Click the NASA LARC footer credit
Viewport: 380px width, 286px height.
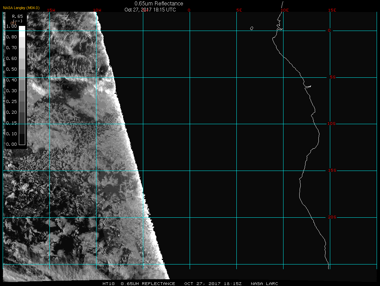(264, 284)
